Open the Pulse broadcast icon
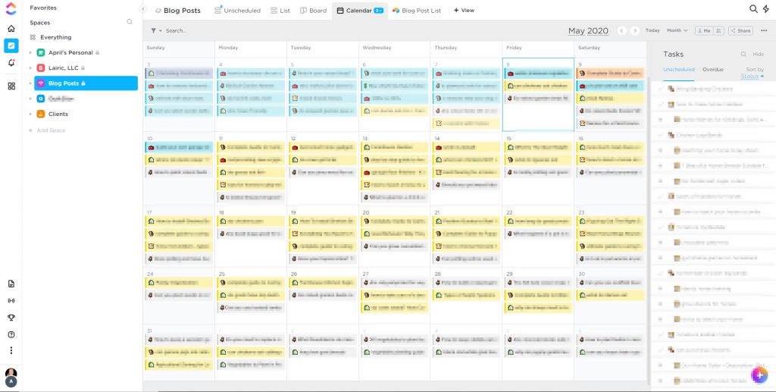 tap(11, 300)
